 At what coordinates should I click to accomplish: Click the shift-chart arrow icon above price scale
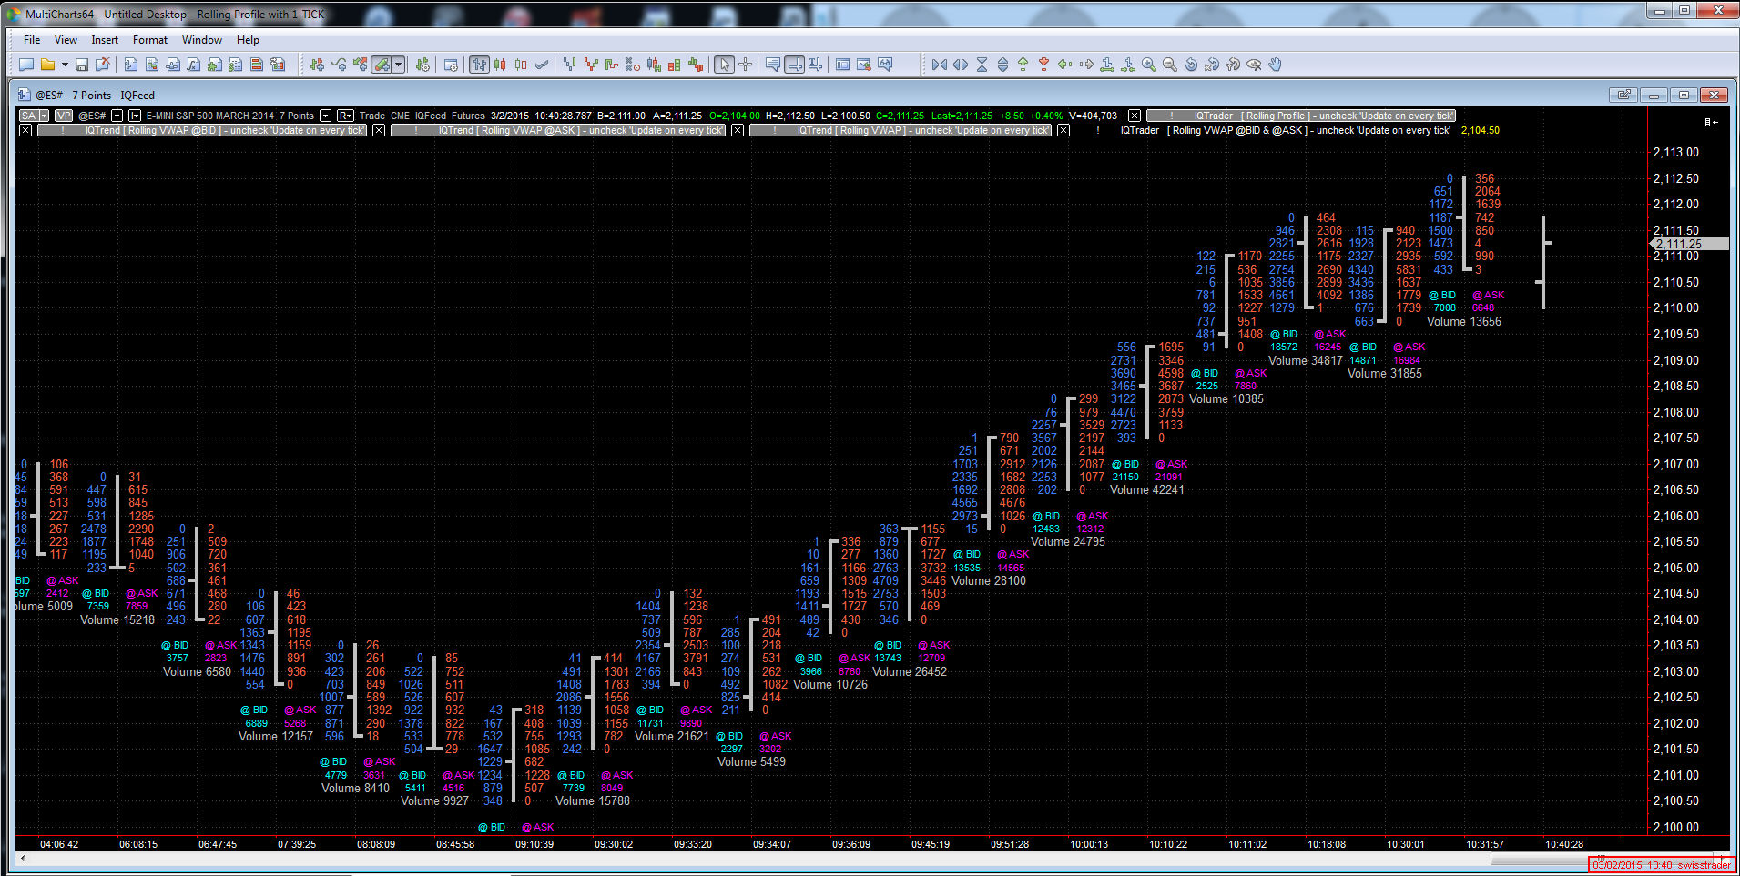click(1712, 122)
